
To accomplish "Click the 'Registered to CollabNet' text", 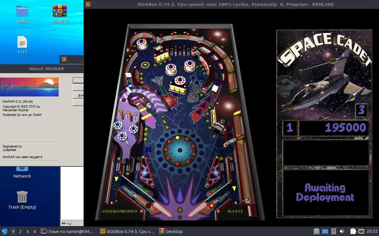I will (12, 148).
